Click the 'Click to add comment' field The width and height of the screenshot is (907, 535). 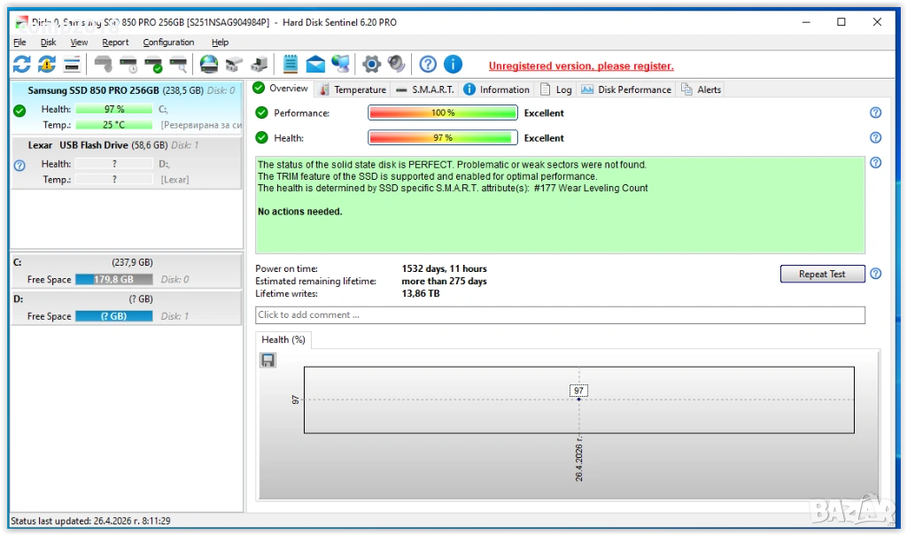pyautogui.click(x=560, y=314)
